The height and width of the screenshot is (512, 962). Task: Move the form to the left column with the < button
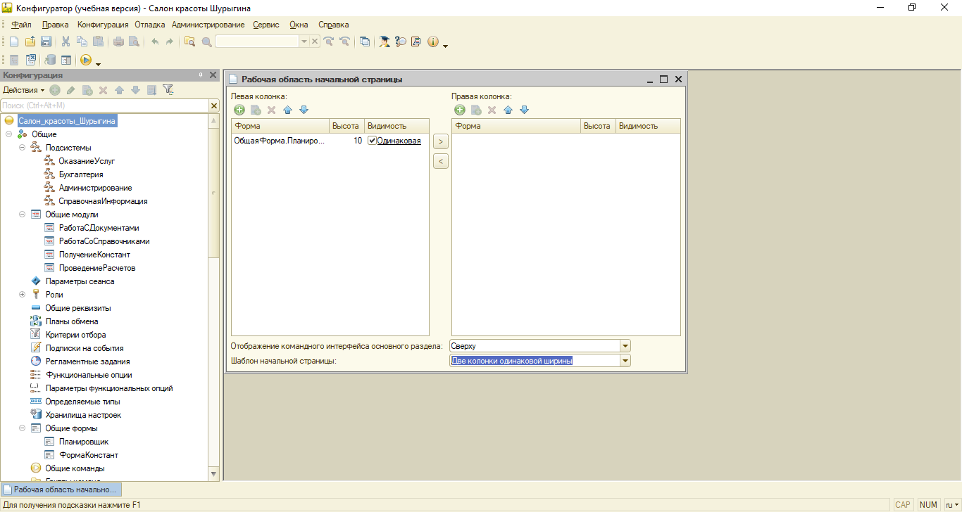(x=440, y=162)
